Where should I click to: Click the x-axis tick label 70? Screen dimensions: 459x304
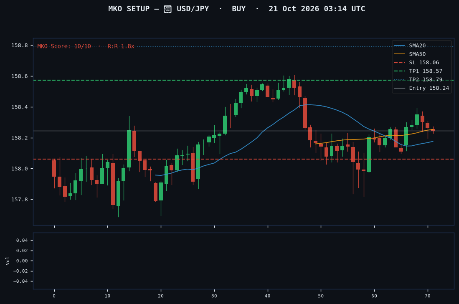(428, 296)
